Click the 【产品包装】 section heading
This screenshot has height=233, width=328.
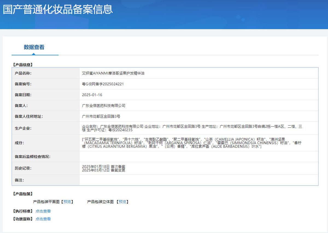pyautogui.click(x=22, y=194)
